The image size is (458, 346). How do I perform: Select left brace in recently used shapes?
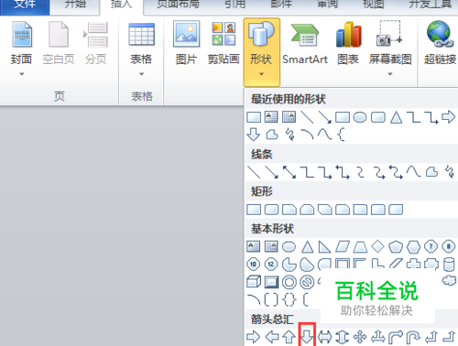[x=342, y=135]
